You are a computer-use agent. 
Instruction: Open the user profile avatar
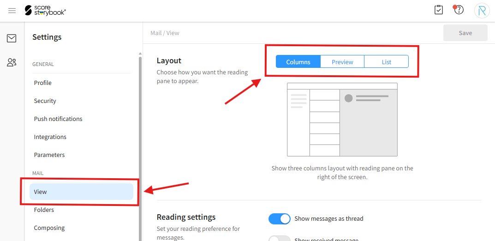point(482,11)
